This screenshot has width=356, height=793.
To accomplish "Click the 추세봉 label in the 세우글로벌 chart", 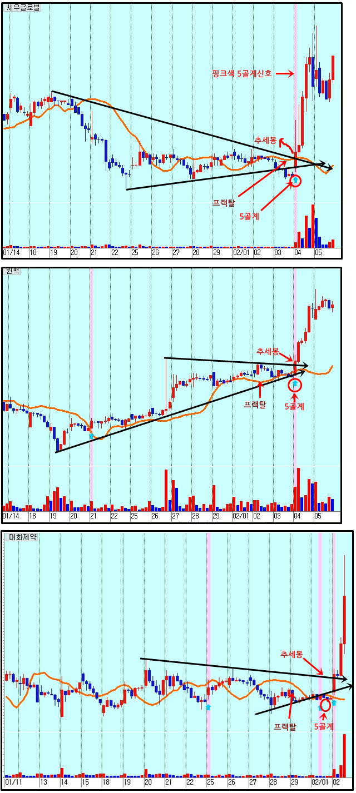I will 265,140.
